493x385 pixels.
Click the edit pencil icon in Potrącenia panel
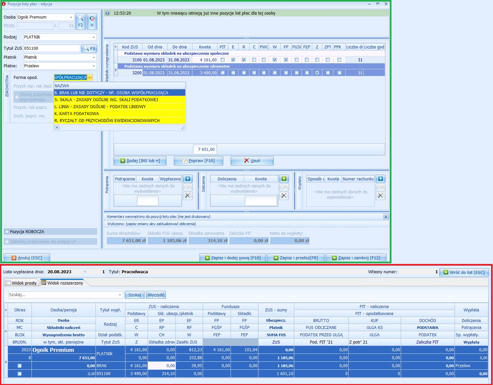188,187
